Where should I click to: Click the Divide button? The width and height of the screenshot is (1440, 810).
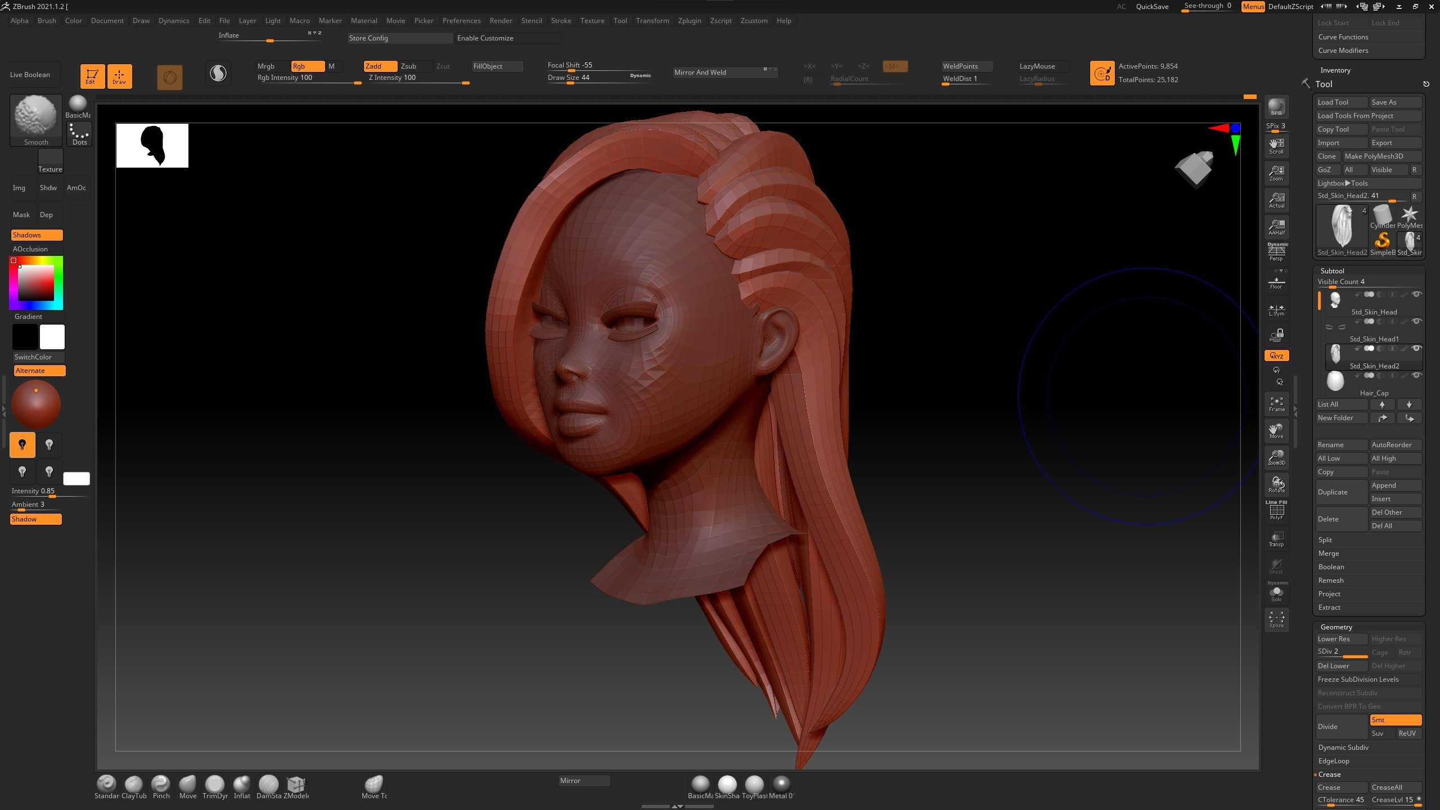1340,727
